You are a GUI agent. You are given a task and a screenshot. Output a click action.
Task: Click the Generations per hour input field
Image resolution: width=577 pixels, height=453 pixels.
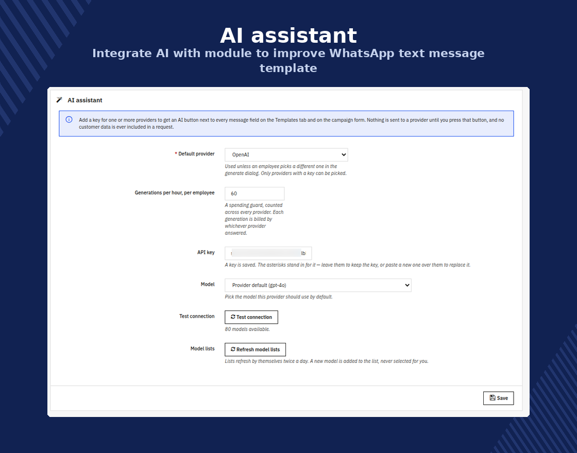pyautogui.click(x=254, y=194)
